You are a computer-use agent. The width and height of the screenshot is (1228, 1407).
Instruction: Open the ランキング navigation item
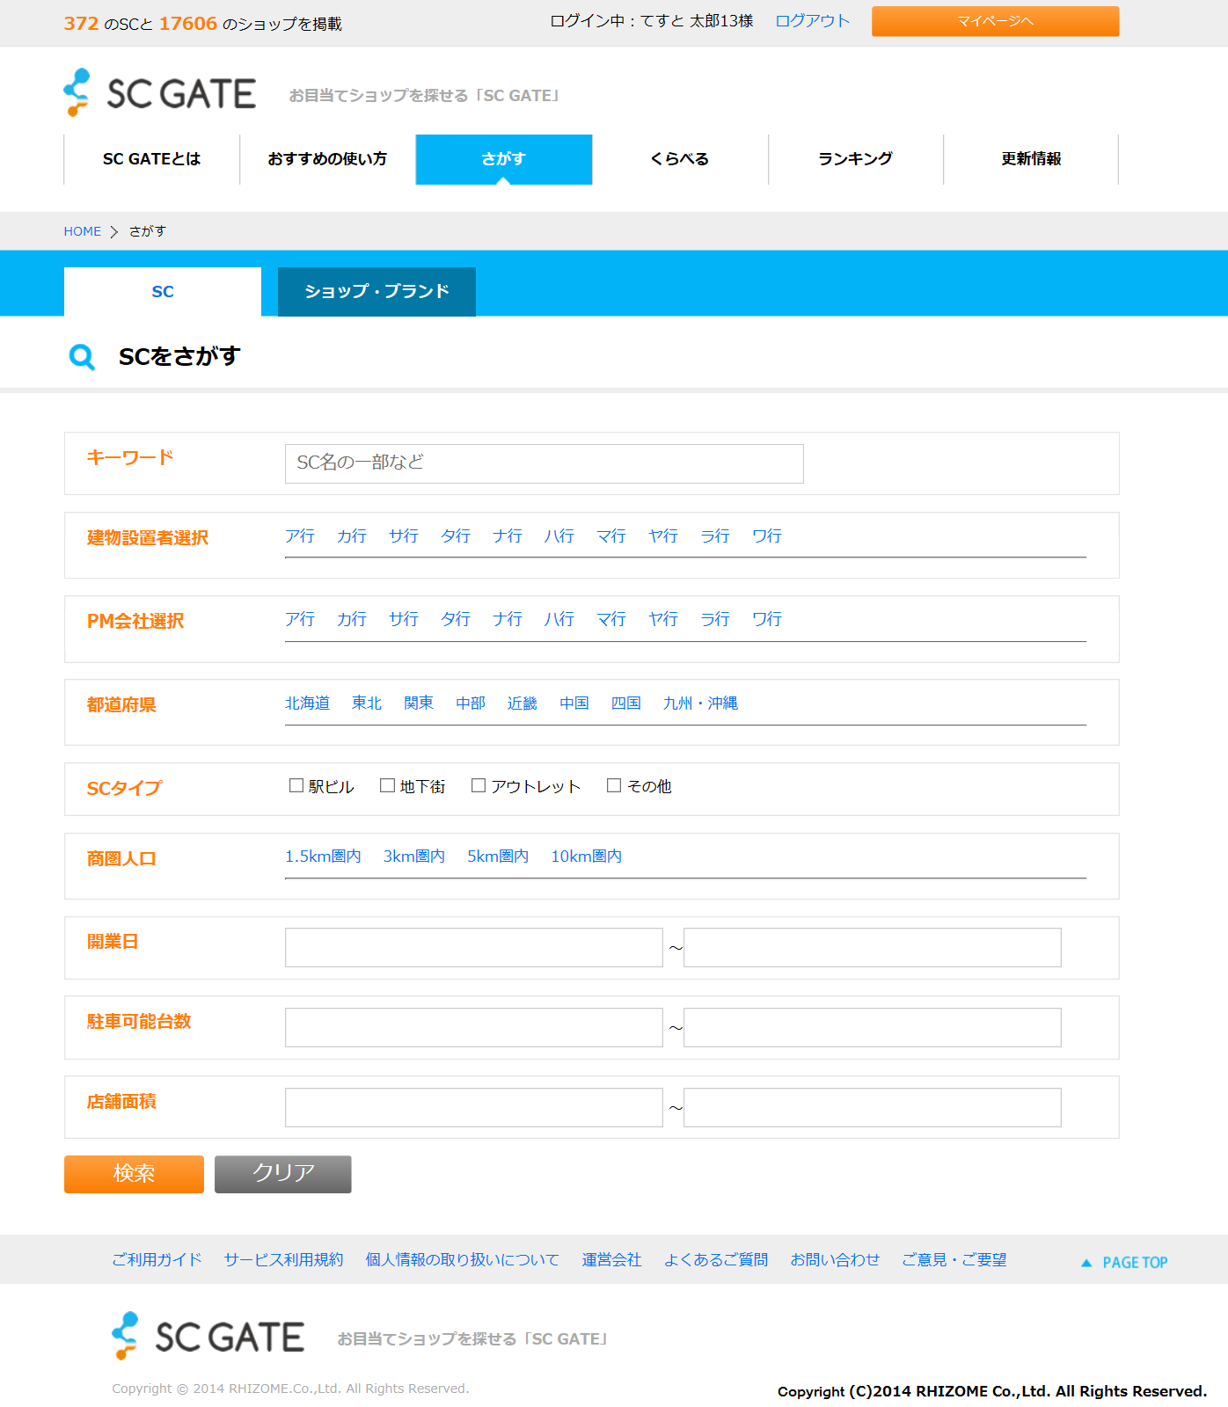tap(855, 159)
